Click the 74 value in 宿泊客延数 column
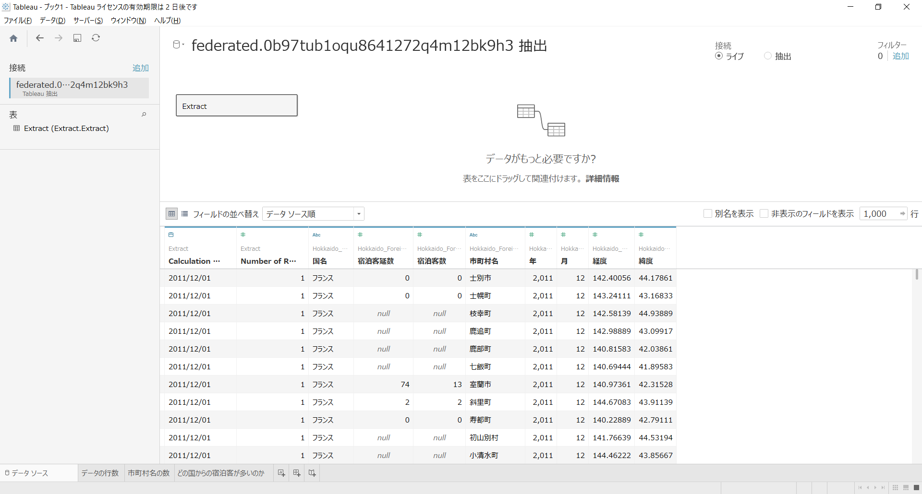Viewport: 922px width, 494px height. pos(405,385)
